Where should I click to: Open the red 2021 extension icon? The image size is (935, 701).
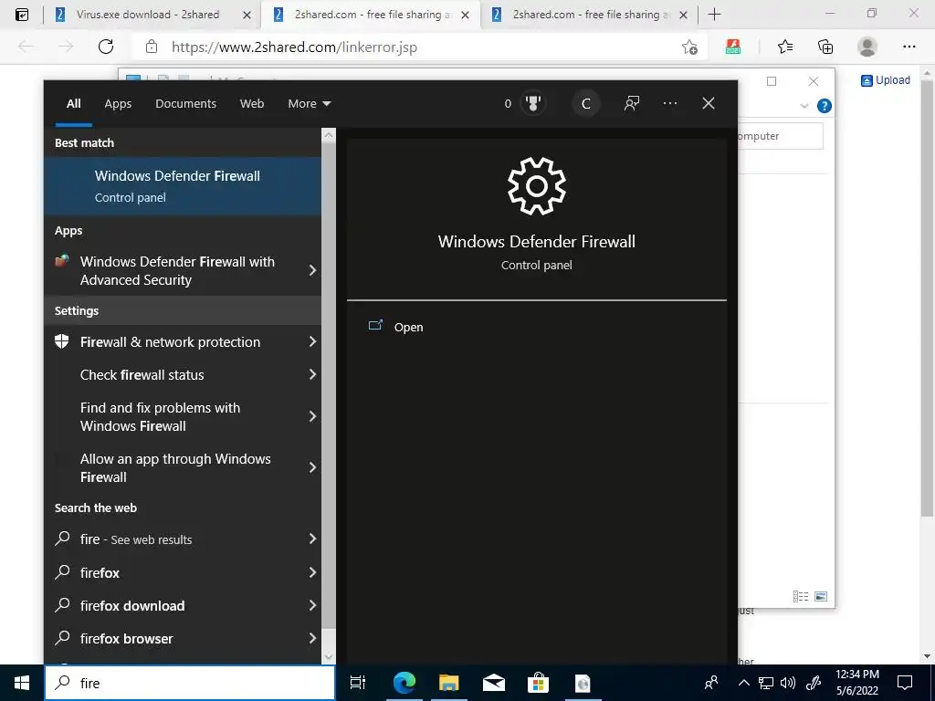[733, 47]
